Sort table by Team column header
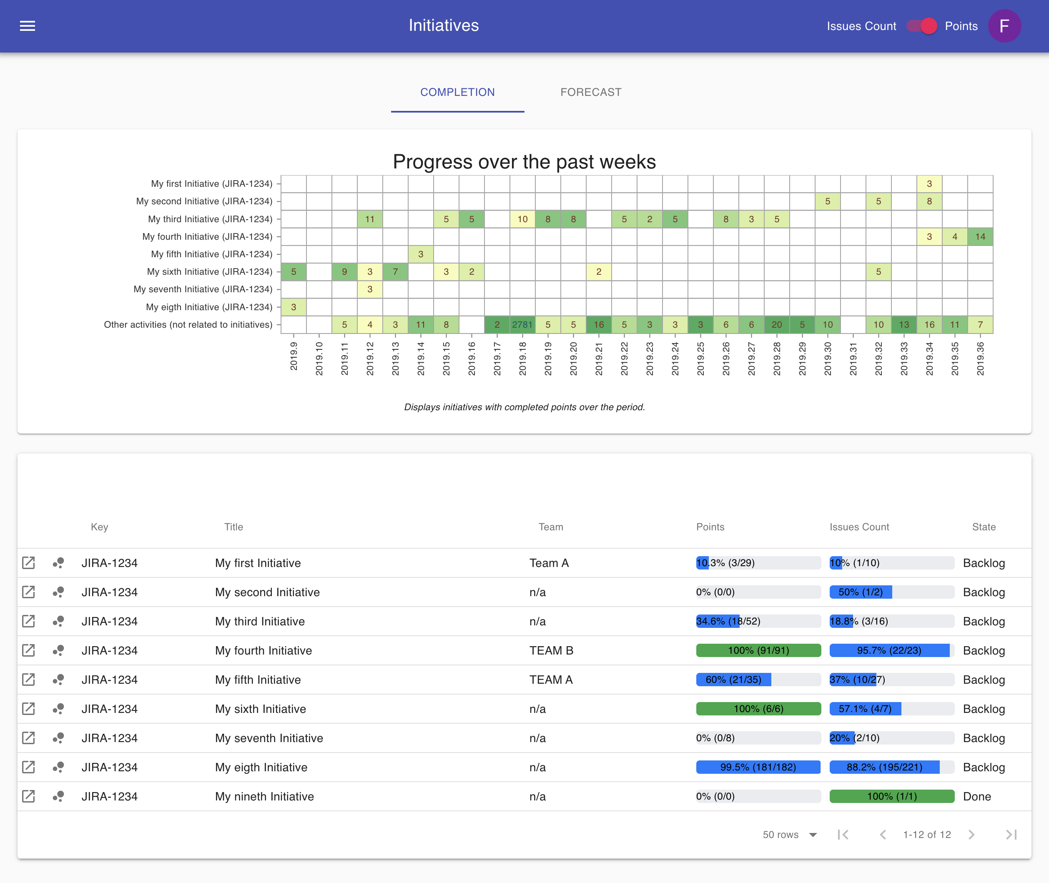 click(550, 527)
